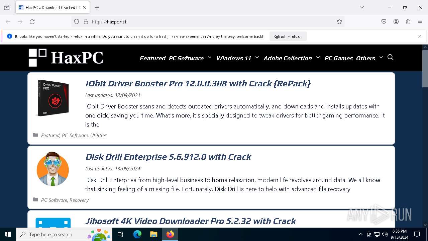
Task: Open volume control in tray
Action: pos(385,234)
